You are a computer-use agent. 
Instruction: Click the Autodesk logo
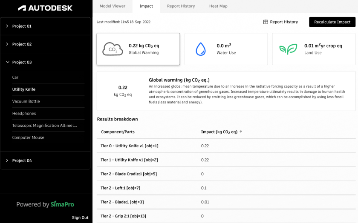coord(45,8)
